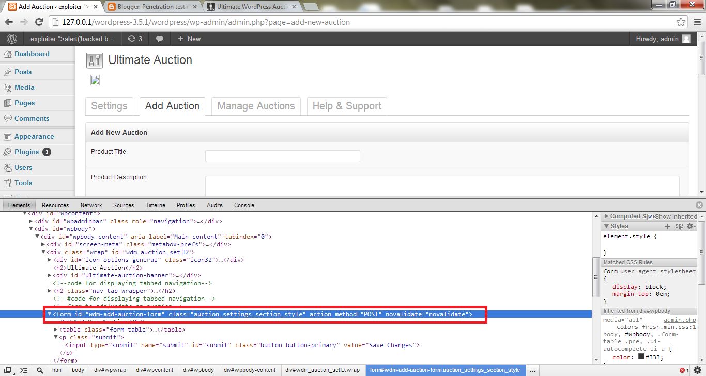Expand the div#screen-meta node

click(43, 244)
